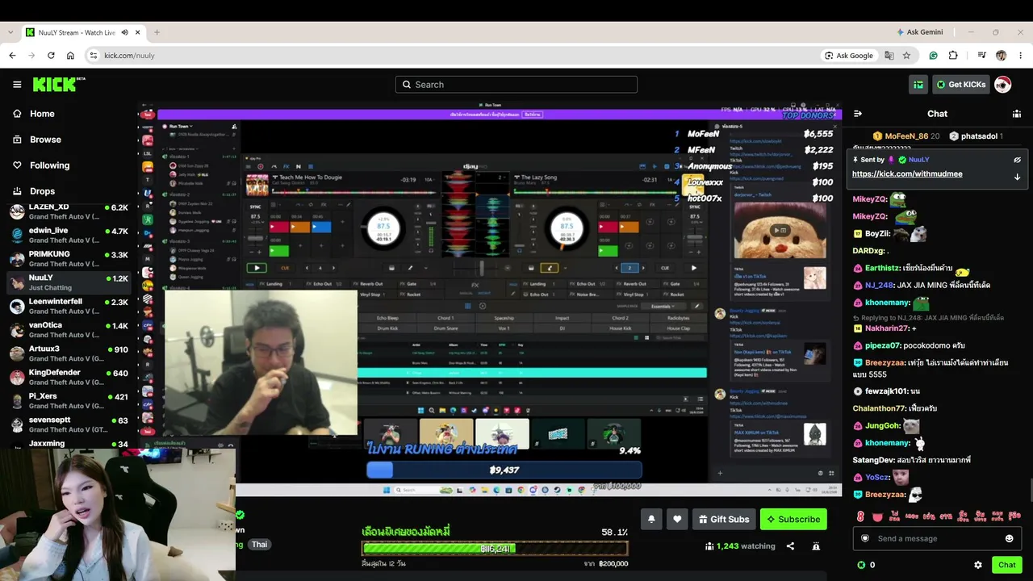This screenshot has width=1033, height=581.
Task: Open KingDefender channel in sidebar
Action: pyautogui.click(x=69, y=378)
